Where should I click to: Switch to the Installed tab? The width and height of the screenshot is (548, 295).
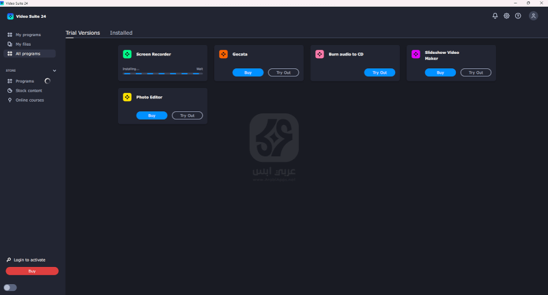pyautogui.click(x=121, y=33)
